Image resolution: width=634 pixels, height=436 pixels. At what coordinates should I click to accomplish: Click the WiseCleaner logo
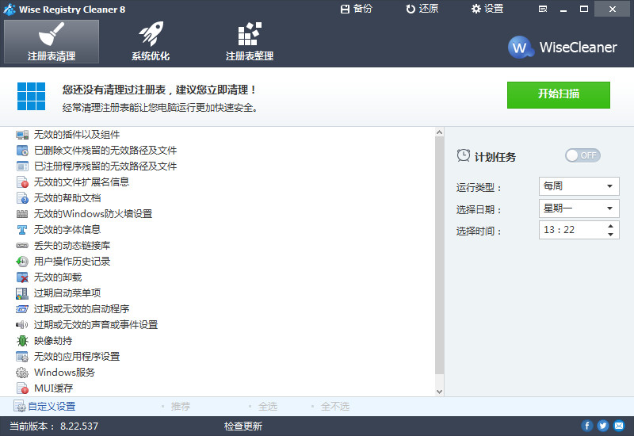click(563, 47)
